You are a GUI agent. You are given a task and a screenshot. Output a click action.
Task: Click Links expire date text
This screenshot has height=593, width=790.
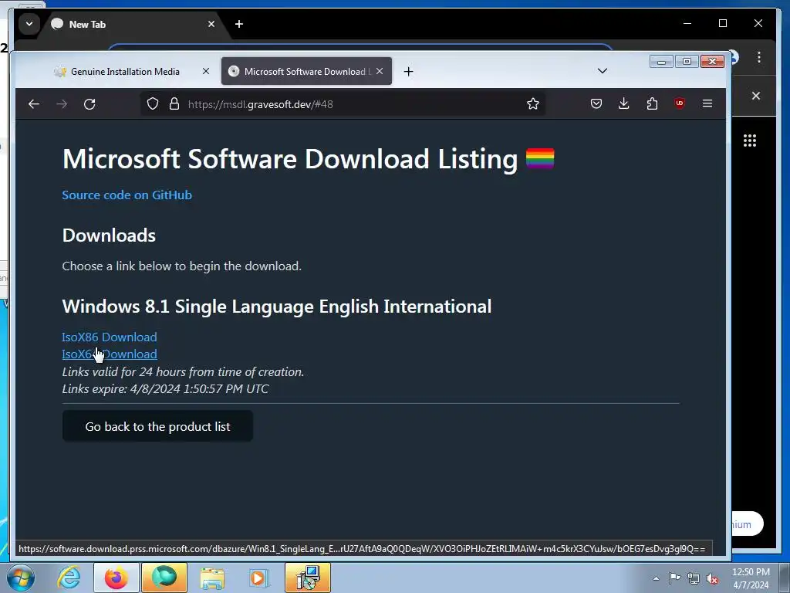click(x=165, y=389)
